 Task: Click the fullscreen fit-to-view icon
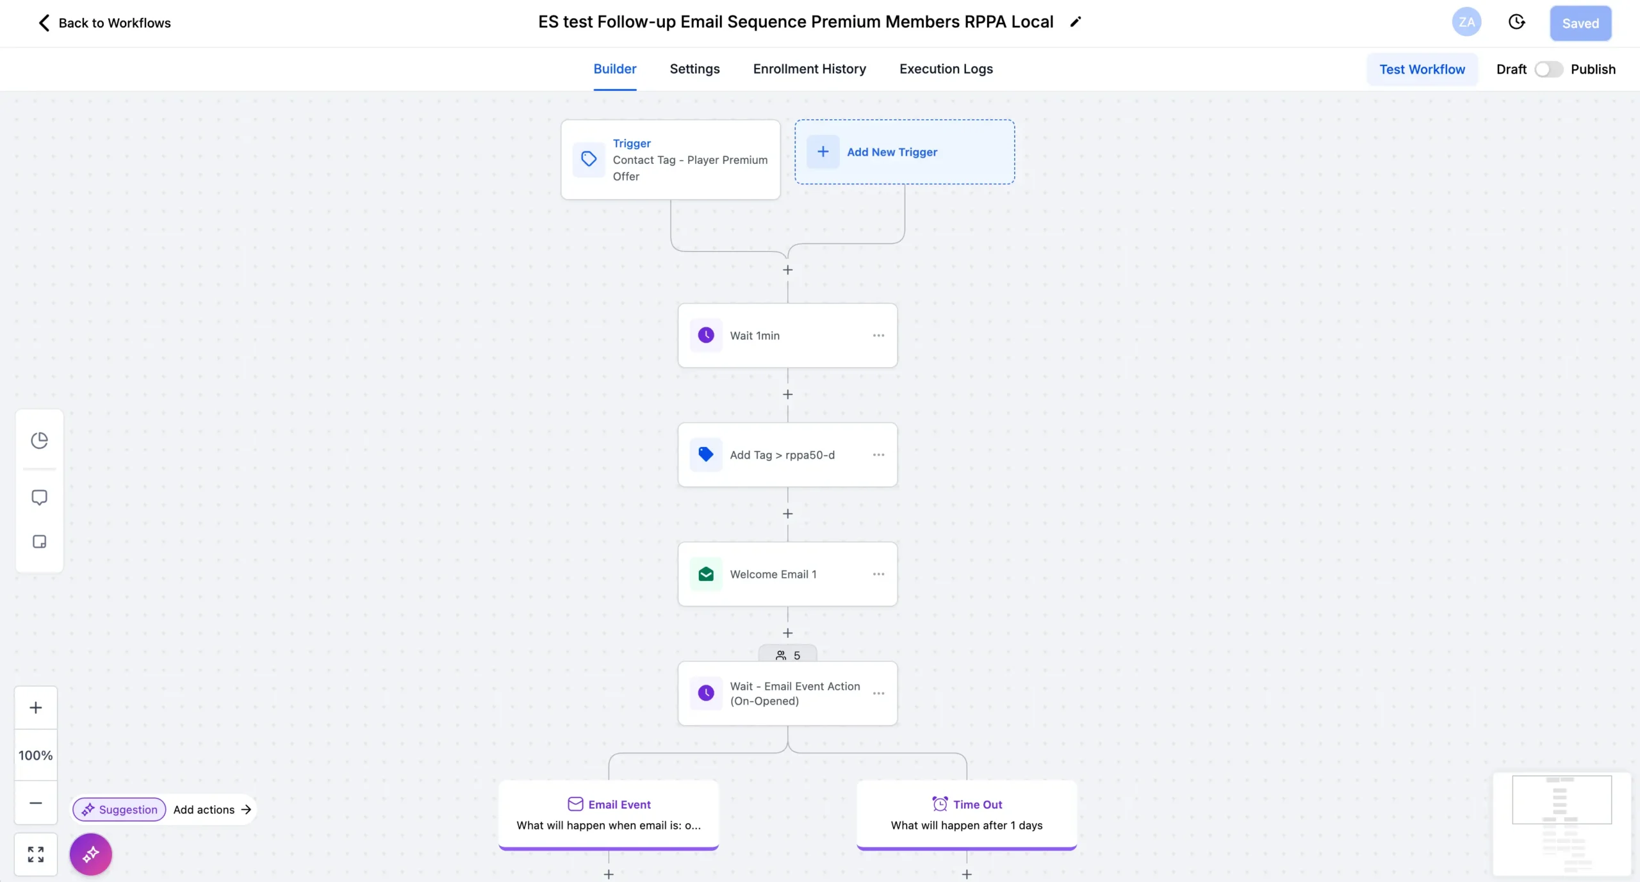[x=36, y=854]
